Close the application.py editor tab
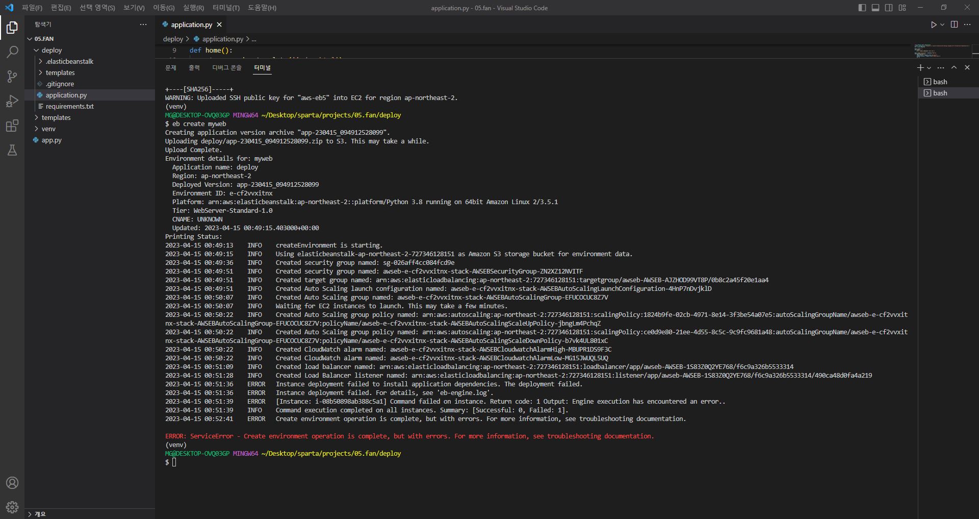 219,24
